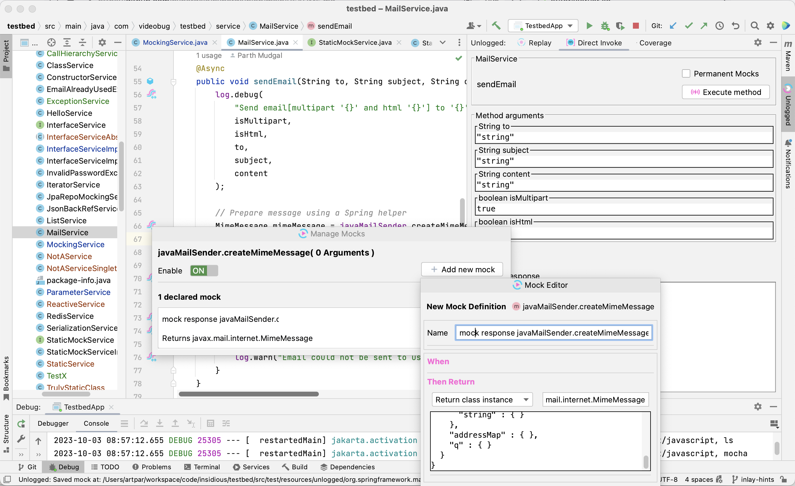Image resolution: width=795 pixels, height=486 pixels.
Task: Click the Run/Execute method button
Action: click(727, 92)
